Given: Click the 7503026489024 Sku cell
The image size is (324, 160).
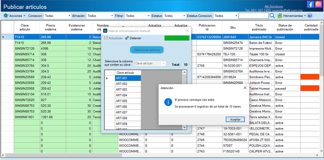Looking at the screenshot, I should [235, 140].
